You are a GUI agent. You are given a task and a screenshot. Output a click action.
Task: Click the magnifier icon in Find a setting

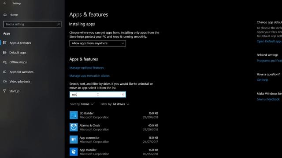pyautogui.click(x=58, y=24)
